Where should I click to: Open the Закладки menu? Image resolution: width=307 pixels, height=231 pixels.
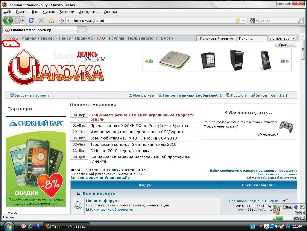[66, 12]
